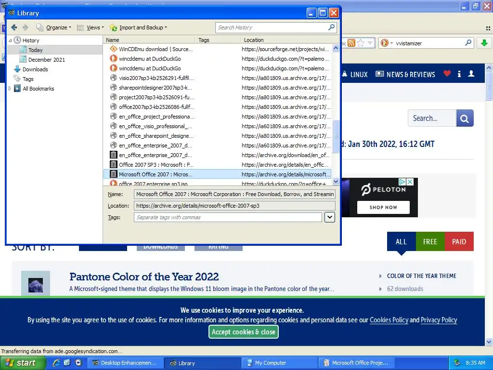Click green downloads arrow in browser toolbar
The width and height of the screenshot is (493, 370).
[484, 43]
